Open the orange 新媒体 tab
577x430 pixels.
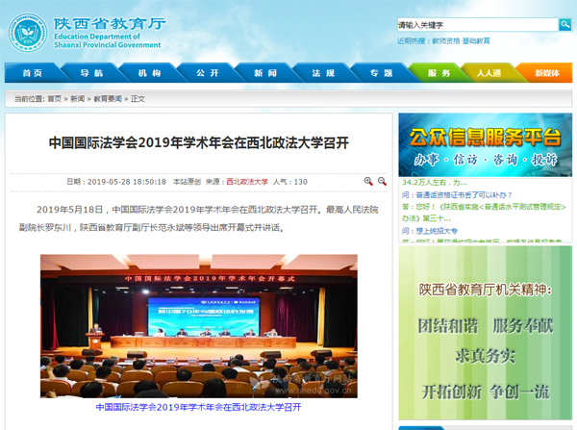(x=545, y=73)
